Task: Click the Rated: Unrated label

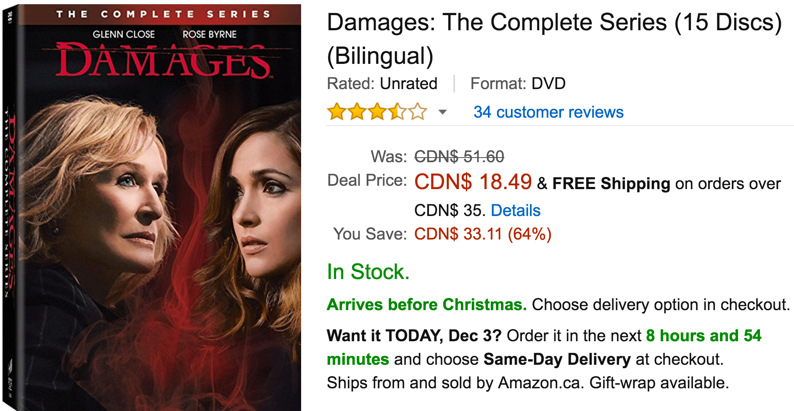Action: point(382,84)
